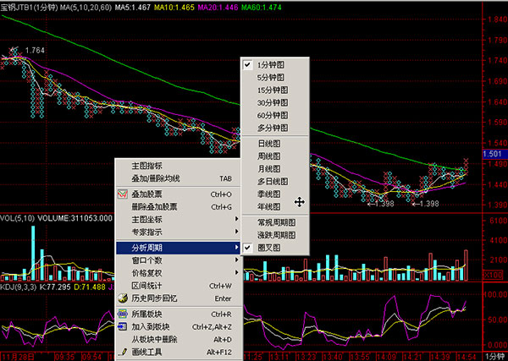Click the green MA60:1.474 value
508x361 pixels.
[262, 7]
